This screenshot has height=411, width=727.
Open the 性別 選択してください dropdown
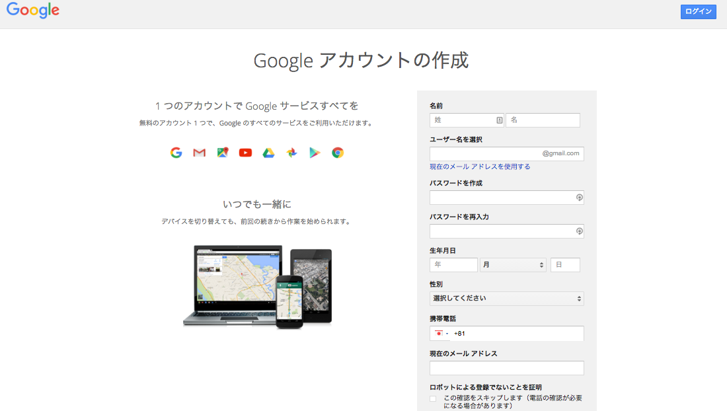pyautogui.click(x=506, y=299)
